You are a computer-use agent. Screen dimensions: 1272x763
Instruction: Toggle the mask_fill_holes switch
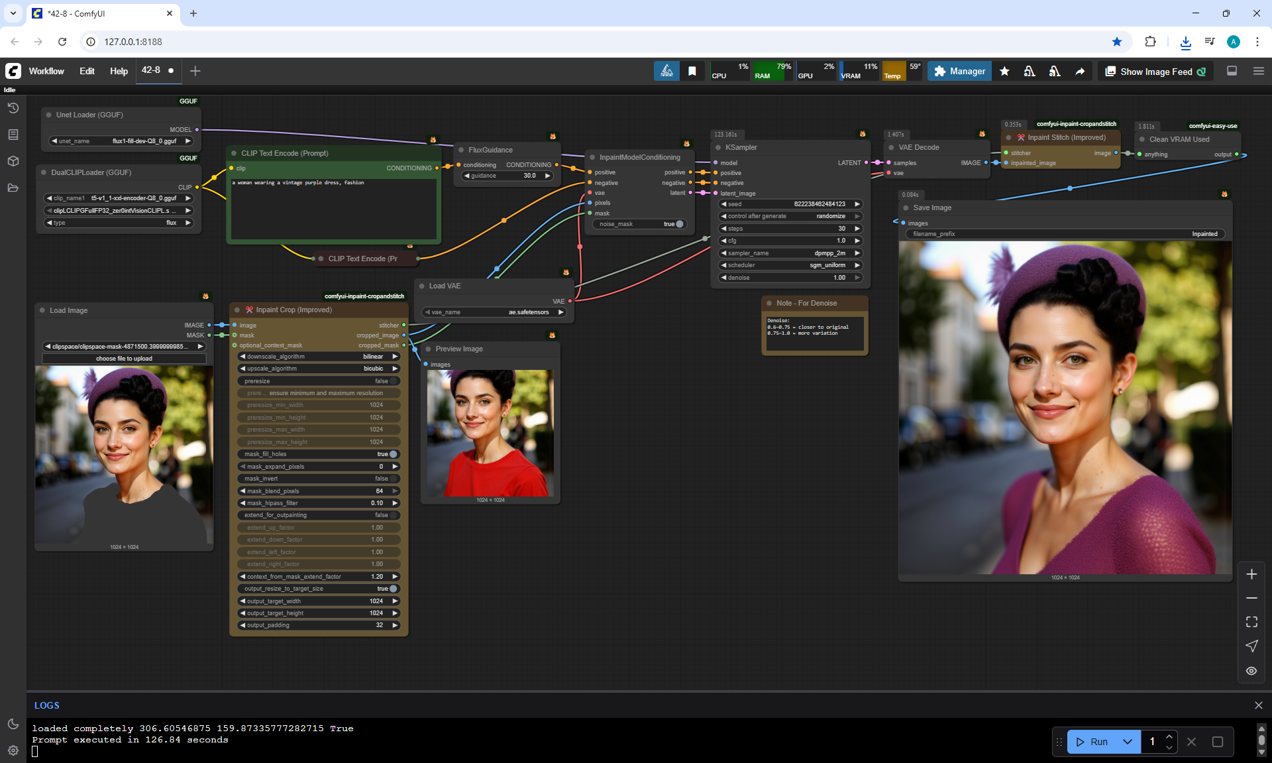click(392, 454)
